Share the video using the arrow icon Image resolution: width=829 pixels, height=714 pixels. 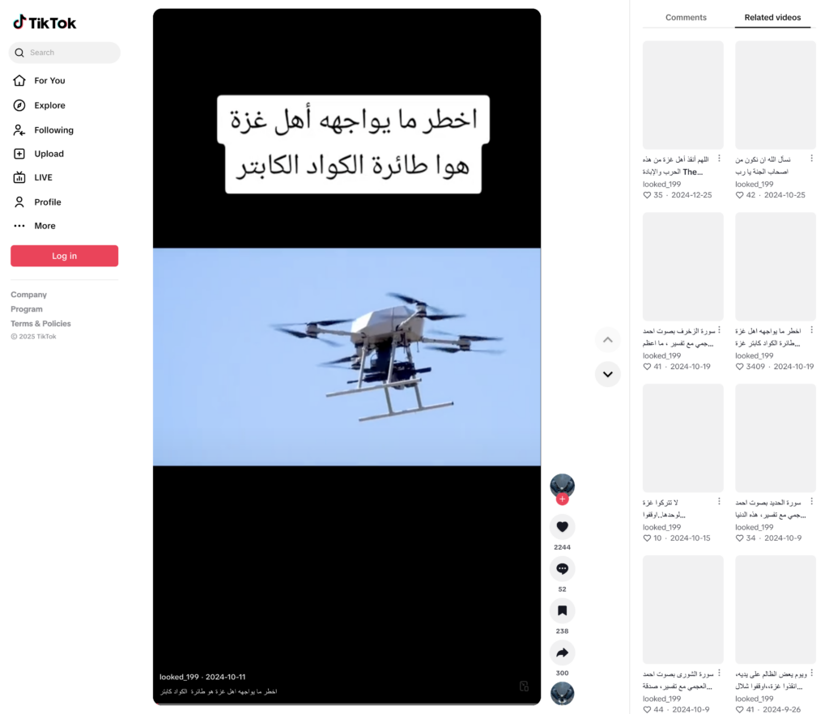coord(562,652)
